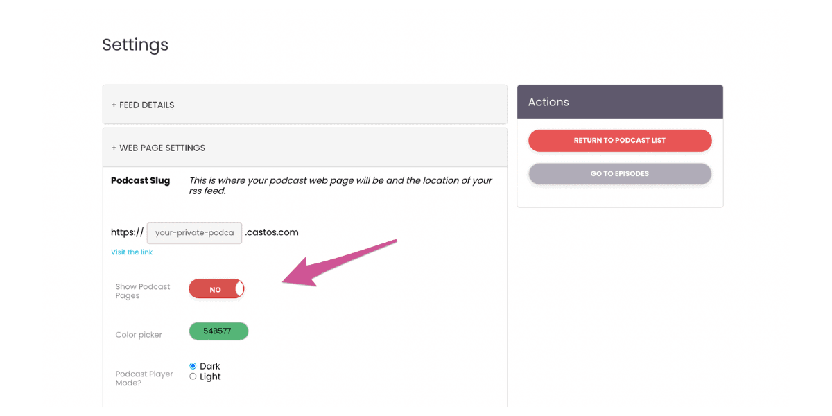Click the Light option label text
The height and width of the screenshot is (416, 832).
pyautogui.click(x=210, y=376)
